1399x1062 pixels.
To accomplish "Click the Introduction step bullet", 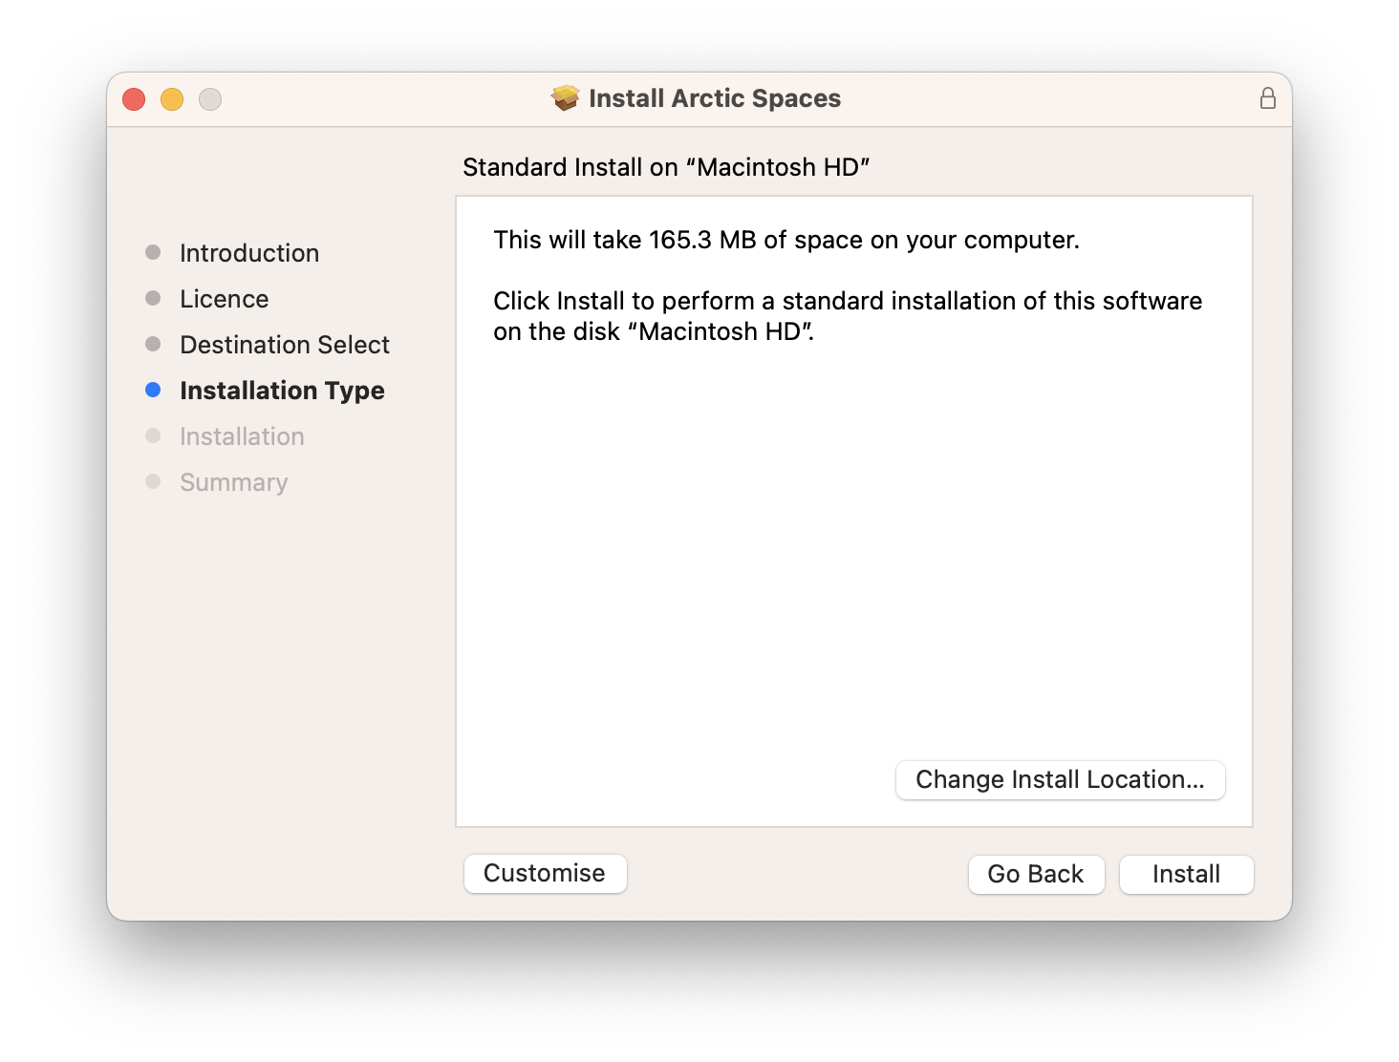I will coord(153,252).
